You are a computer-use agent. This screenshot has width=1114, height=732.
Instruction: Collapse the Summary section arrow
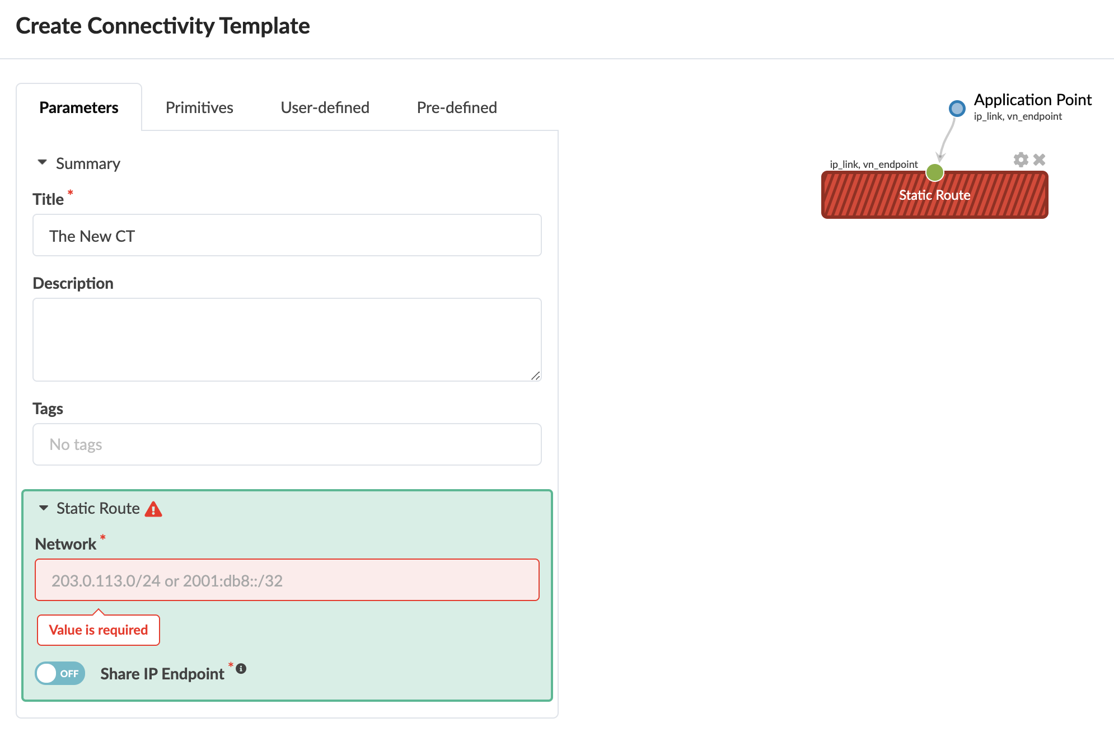[43, 163]
